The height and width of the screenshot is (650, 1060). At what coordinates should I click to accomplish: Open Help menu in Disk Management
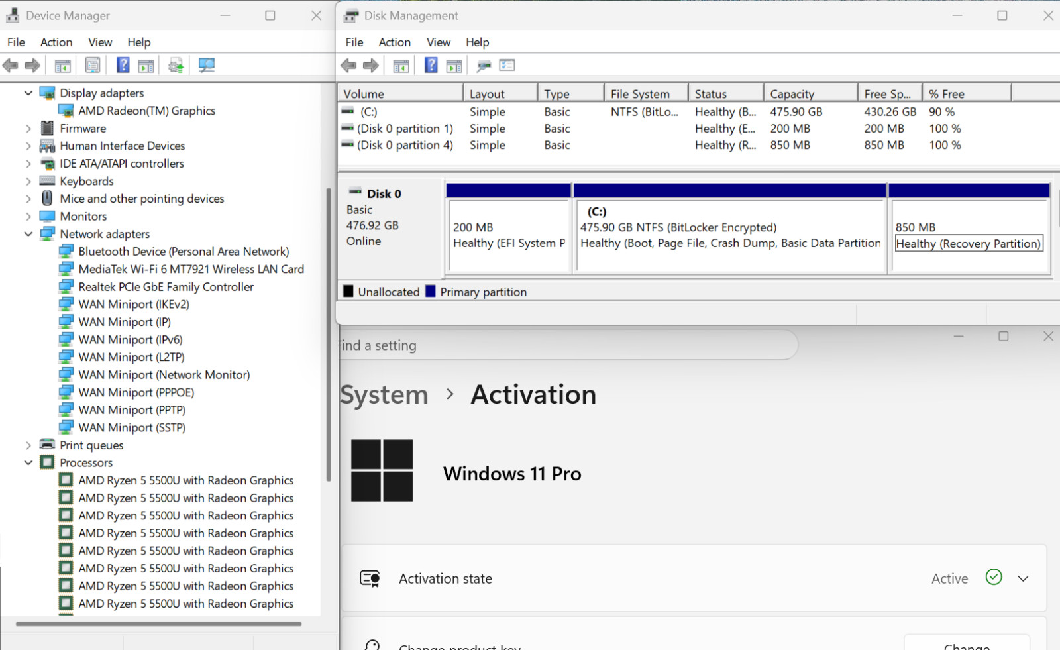click(x=477, y=42)
